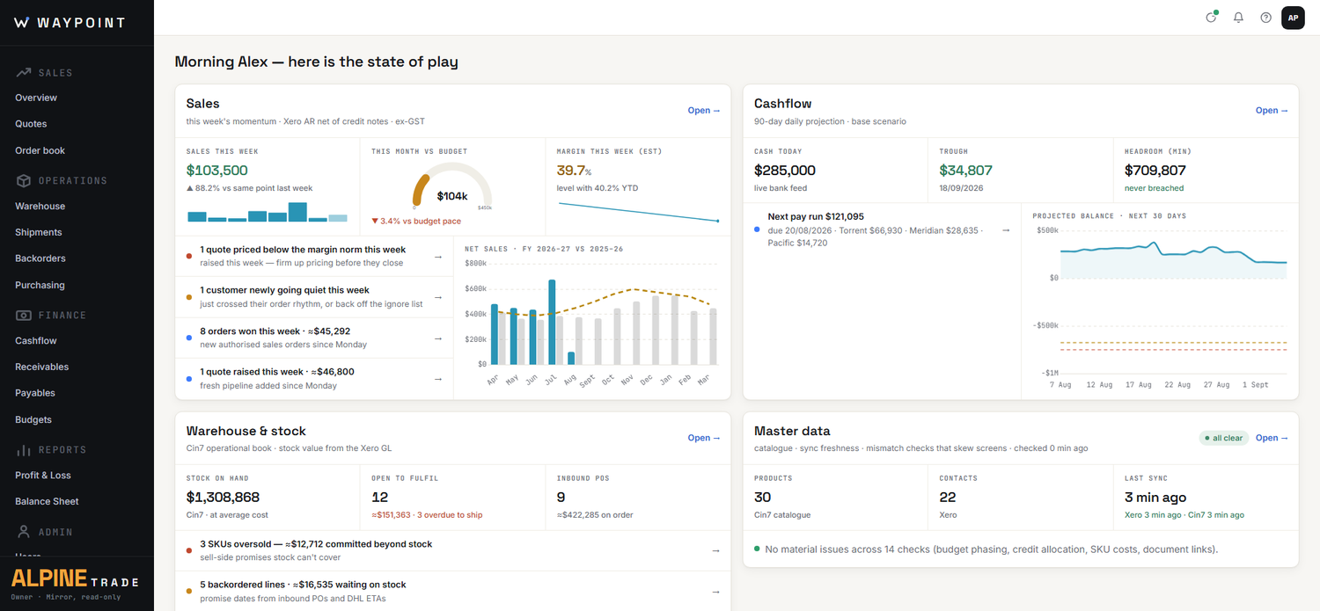This screenshot has height=611, width=1320.
Task: Click arrow on 5 backordered lines row
Action: click(x=715, y=592)
